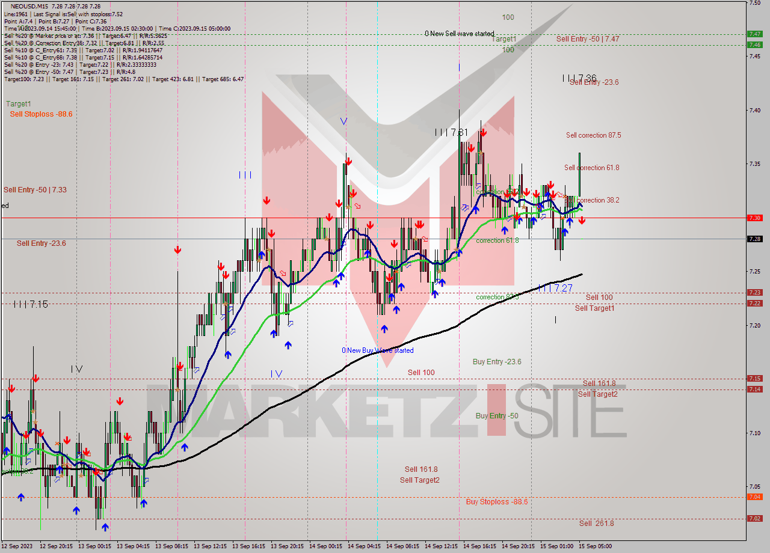Click the 'I I I 7.15' wave label
The image size is (770, 553).
coord(31,305)
